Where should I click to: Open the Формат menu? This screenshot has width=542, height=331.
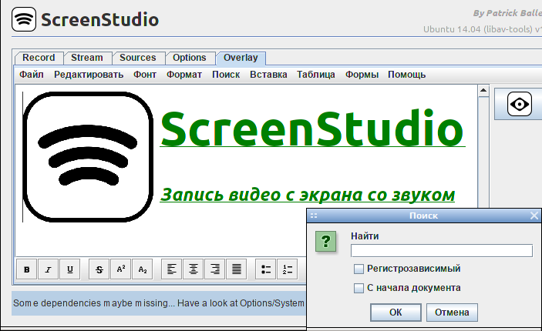[x=184, y=75]
